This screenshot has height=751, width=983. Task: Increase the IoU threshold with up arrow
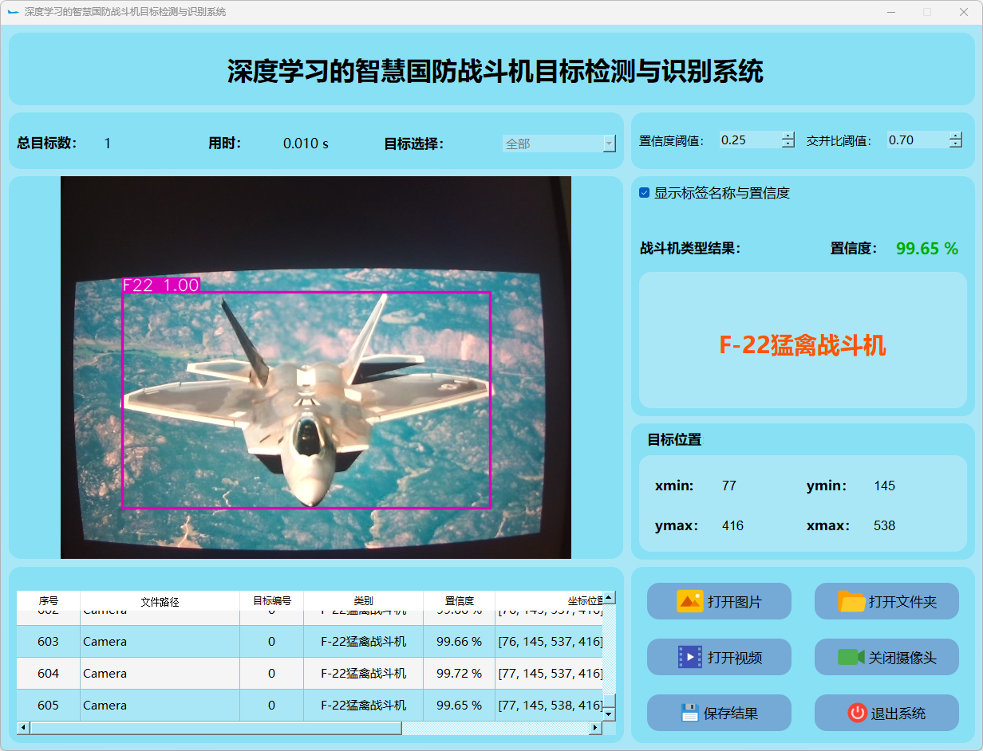coord(956,136)
